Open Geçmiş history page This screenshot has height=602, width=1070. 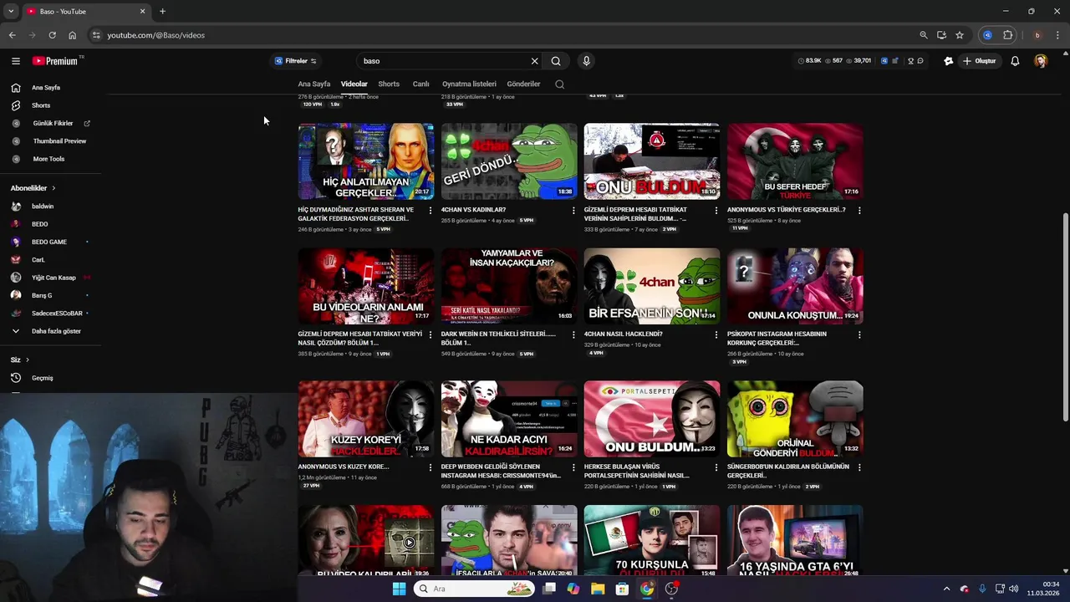[42, 378]
